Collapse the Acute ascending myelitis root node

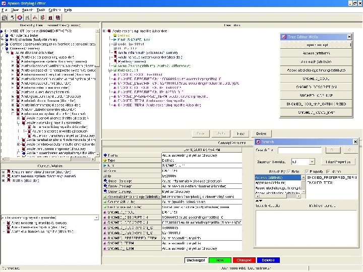(x=104, y=31)
